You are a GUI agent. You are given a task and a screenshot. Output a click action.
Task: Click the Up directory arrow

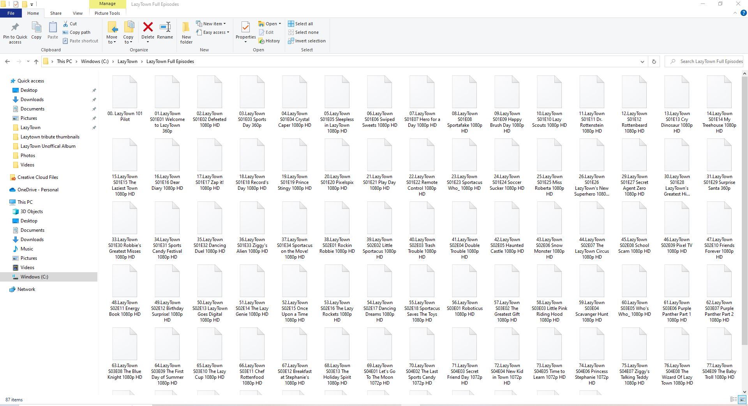pyautogui.click(x=36, y=61)
